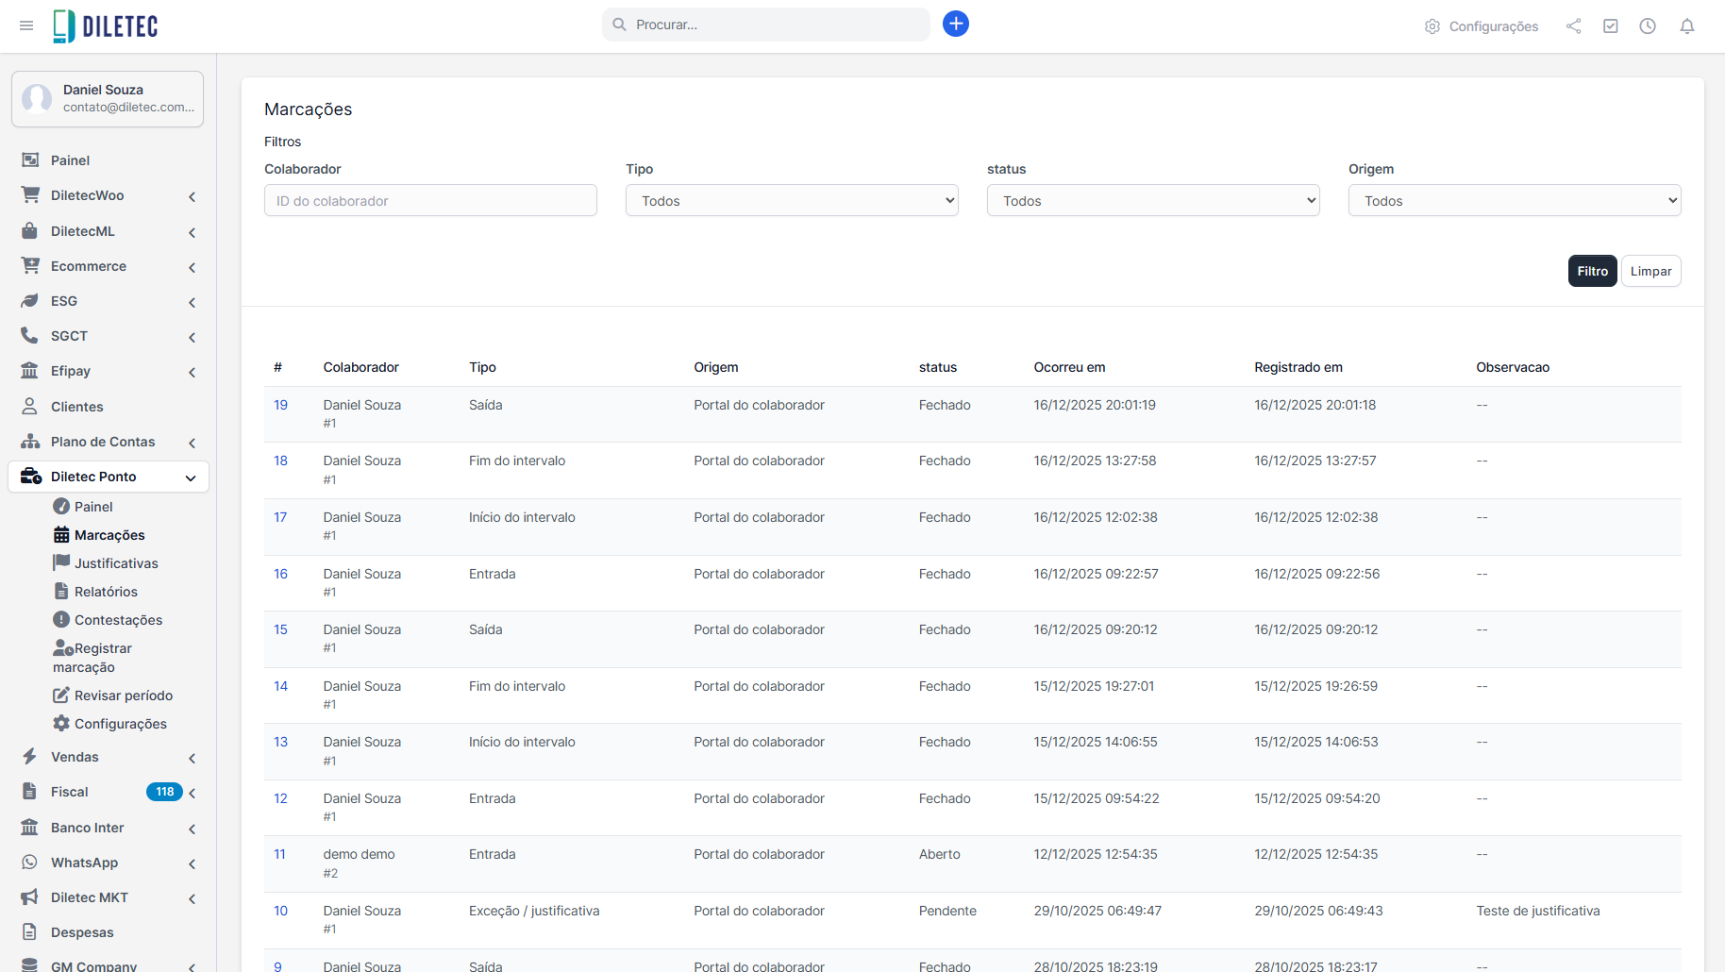This screenshot has width=1725, height=972.
Task: Focus the ID do colaborador field
Action: (x=430, y=200)
